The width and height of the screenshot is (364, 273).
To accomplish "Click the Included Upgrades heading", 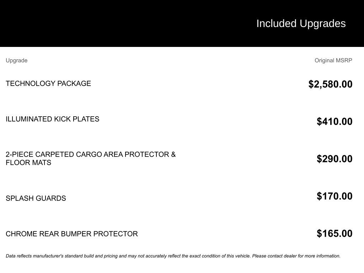I will pos(301,23).
